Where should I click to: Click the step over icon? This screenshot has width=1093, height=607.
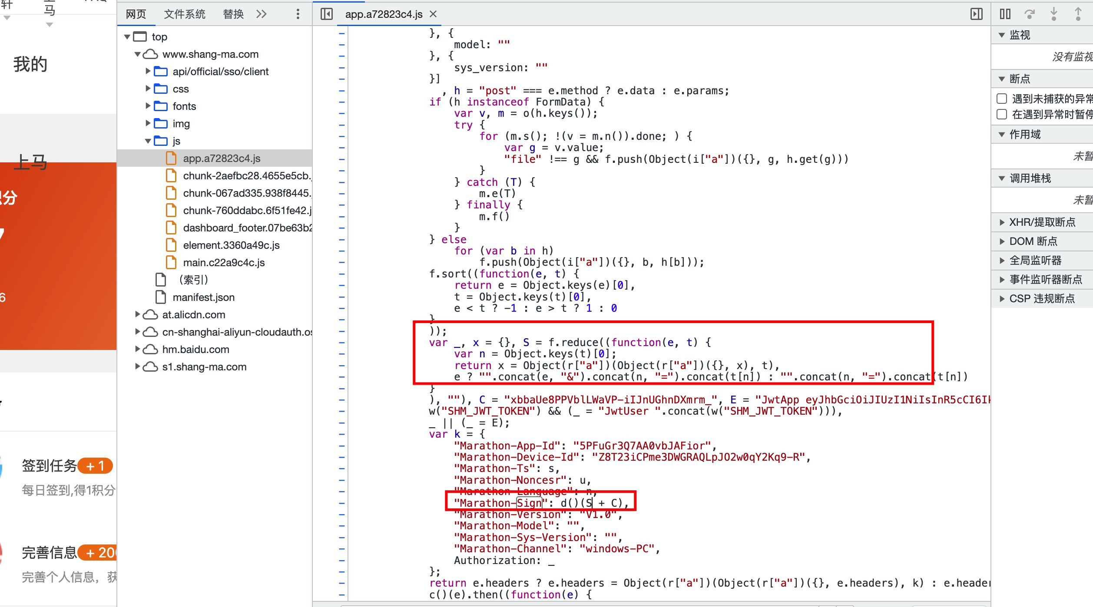click(1029, 14)
